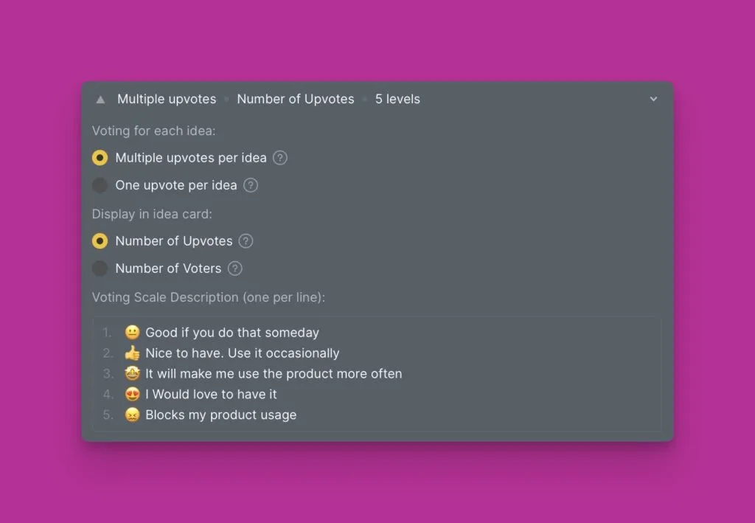Click the 'Nice to have' scale description text
755x523 pixels.
pyautogui.click(x=242, y=353)
